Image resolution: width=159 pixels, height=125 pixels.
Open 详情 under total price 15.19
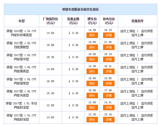click(x=109, y=119)
